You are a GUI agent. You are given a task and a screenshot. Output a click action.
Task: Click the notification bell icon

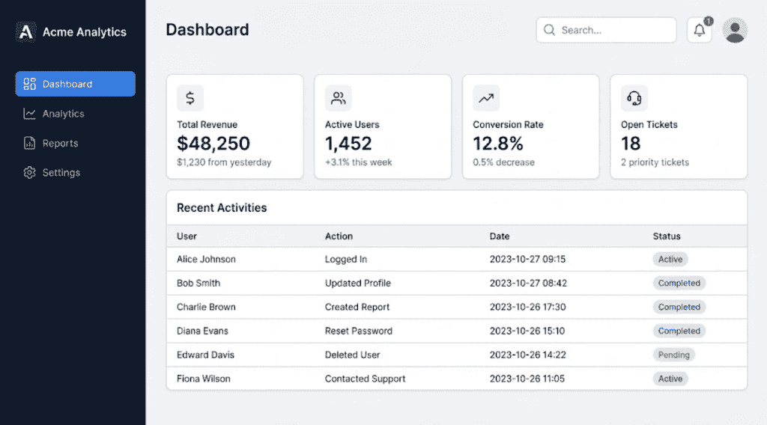[x=699, y=30]
